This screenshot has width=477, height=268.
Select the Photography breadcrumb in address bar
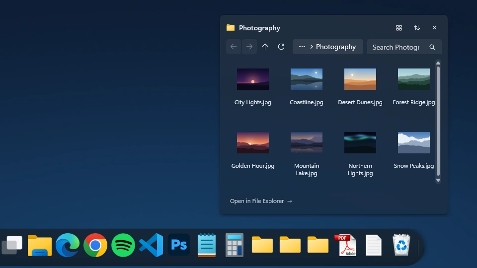coord(336,47)
